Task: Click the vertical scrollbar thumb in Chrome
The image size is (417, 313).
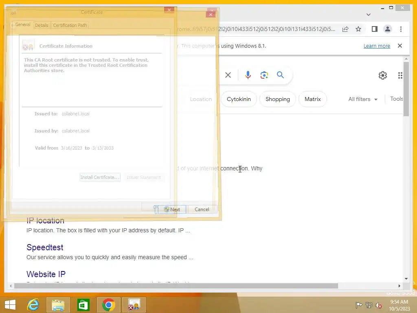Action: (406, 89)
